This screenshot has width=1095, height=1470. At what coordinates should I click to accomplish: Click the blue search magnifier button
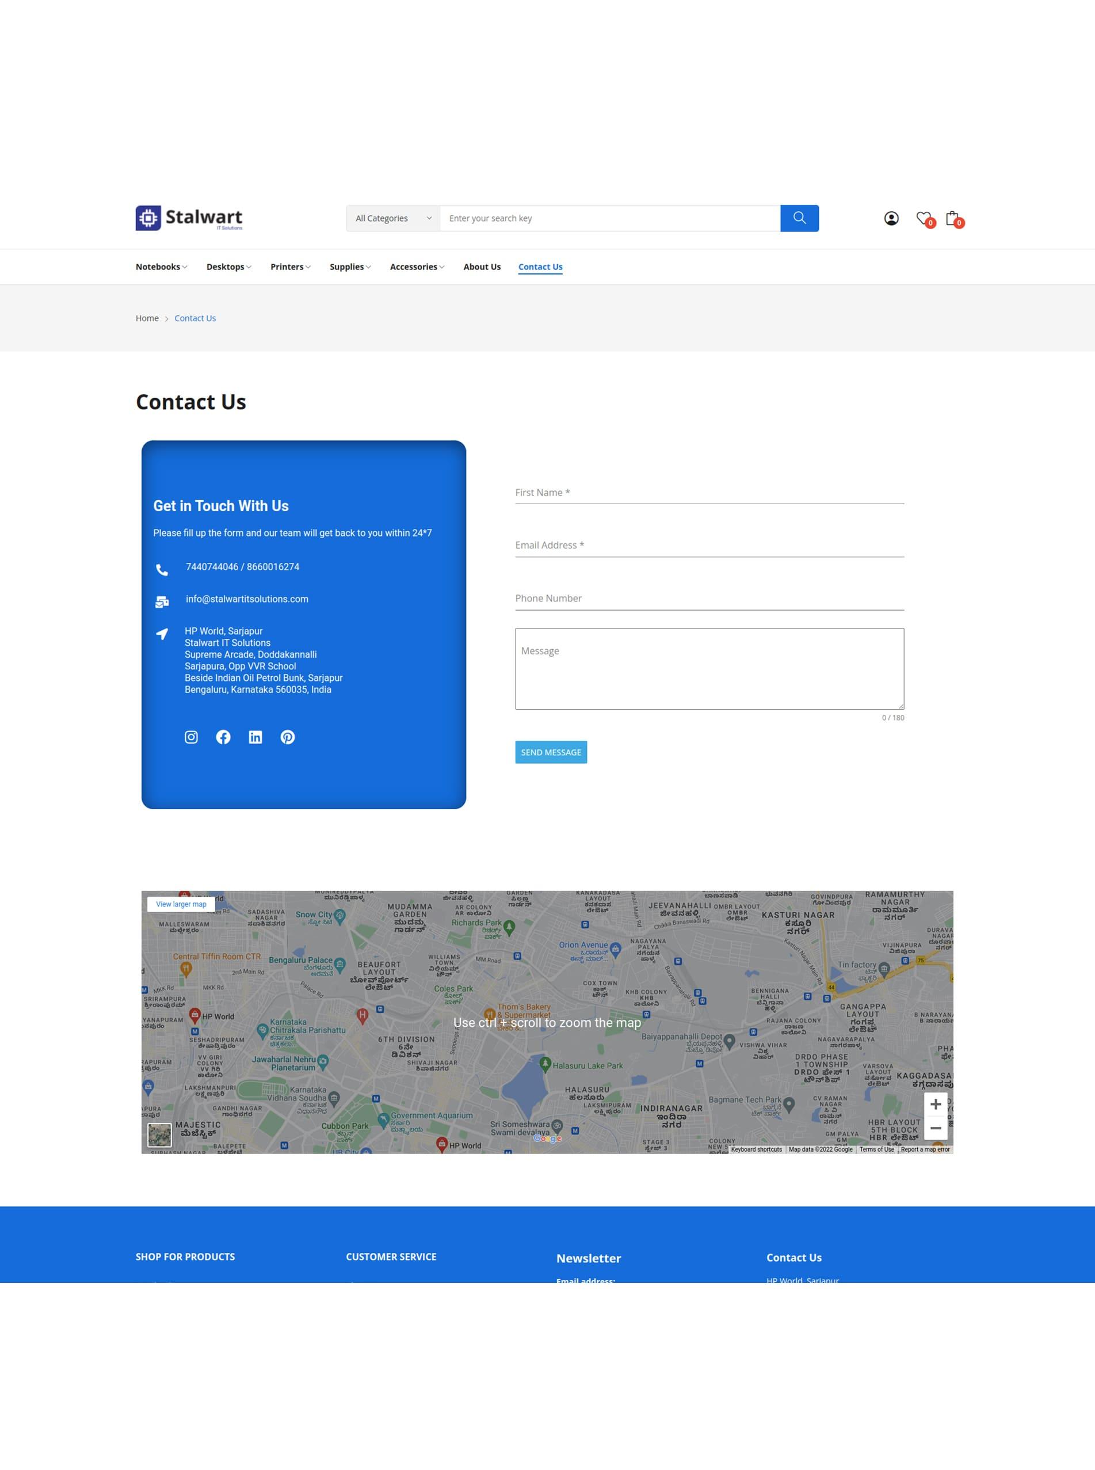click(x=799, y=218)
